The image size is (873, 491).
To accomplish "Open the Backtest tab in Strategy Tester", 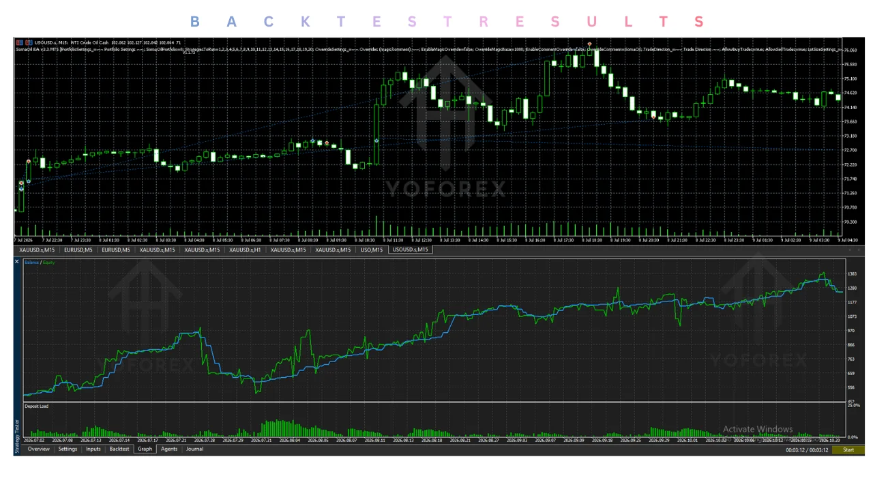I will click(119, 449).
